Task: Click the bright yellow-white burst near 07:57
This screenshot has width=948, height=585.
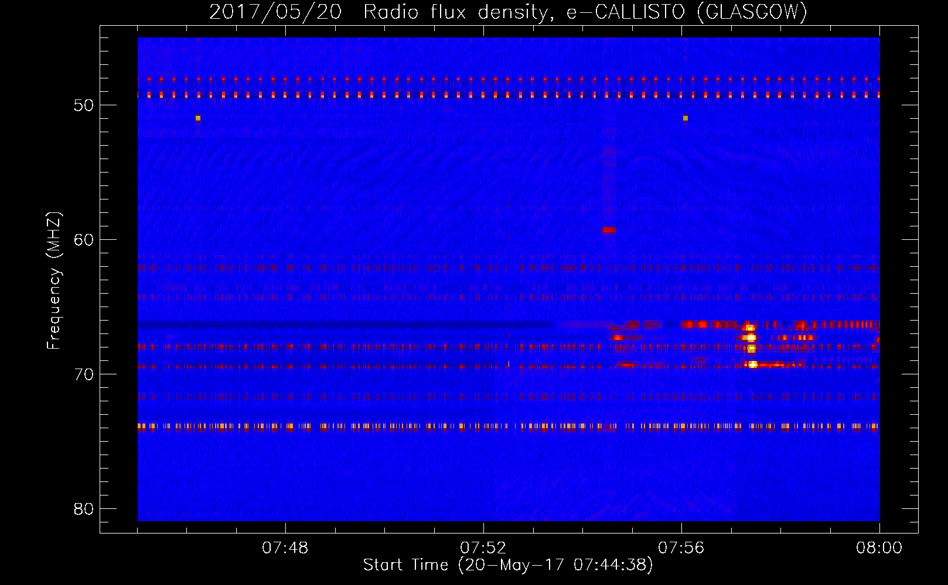Action: click(x=750, y=345)
